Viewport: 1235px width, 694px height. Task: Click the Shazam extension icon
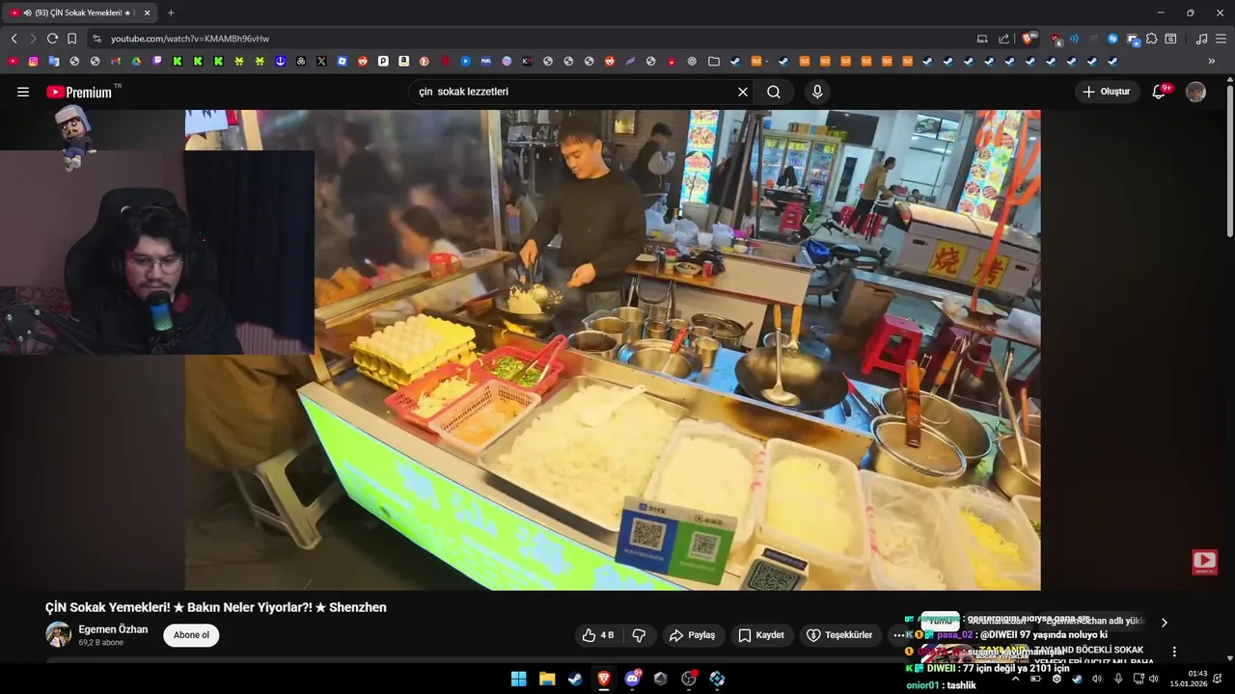pos(1112,39)
